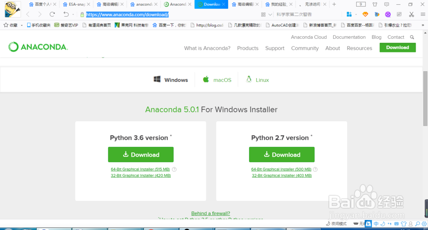Open the blue extension grid icon
The image size is (428, 230).
(349, 15)
